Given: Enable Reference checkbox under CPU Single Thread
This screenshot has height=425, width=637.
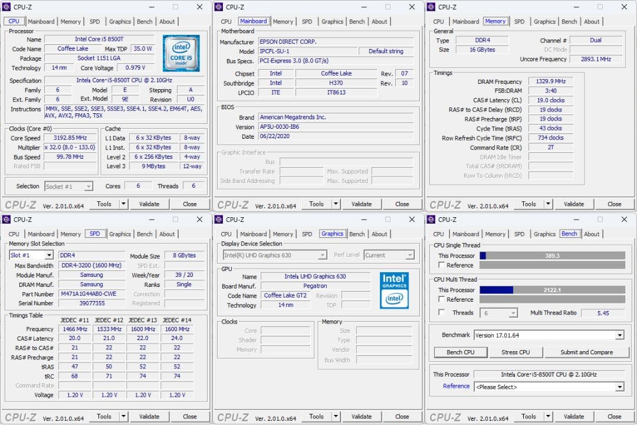Looking at the screenshot, I should click(x=442, y=265).
